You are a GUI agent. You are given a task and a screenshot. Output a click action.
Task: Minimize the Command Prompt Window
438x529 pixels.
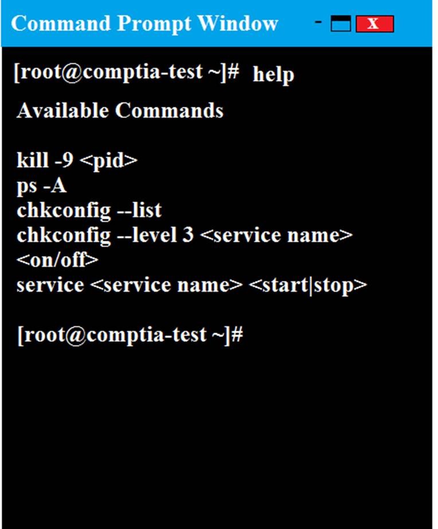tap(318, 22)
